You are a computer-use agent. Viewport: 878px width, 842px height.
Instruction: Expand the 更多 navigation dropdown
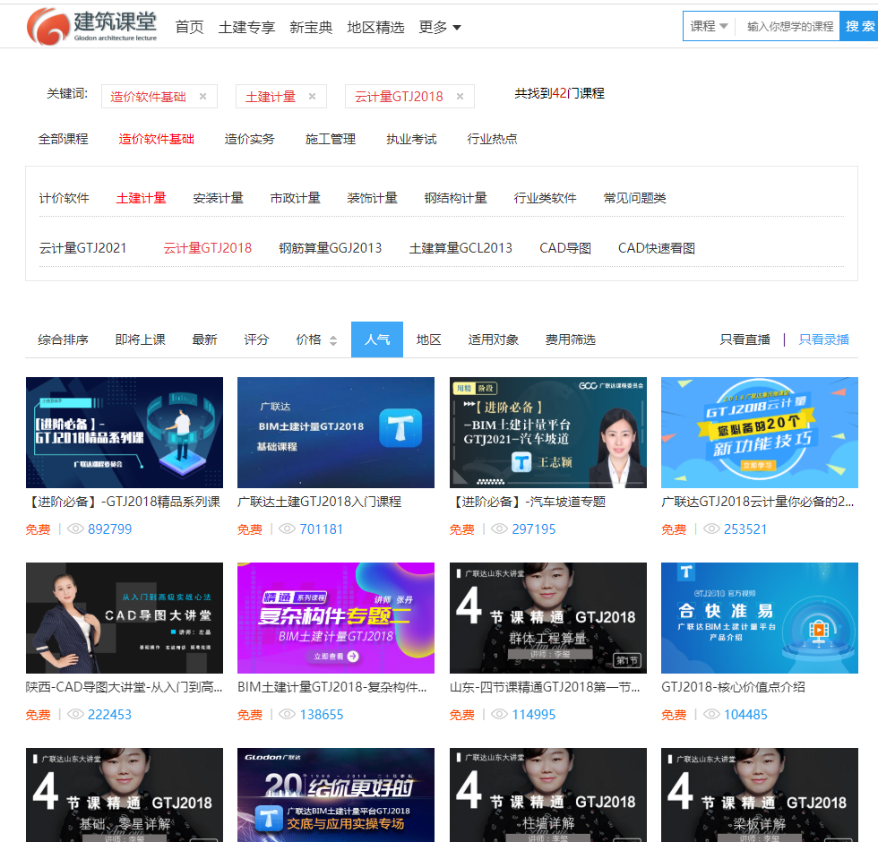click(x=440, y=27)
